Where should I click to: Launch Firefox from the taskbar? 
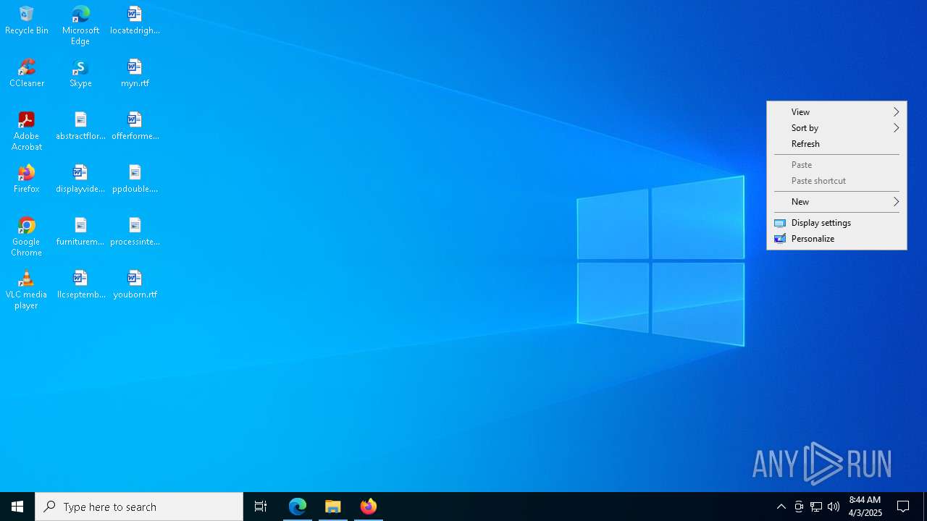(369, 507)
